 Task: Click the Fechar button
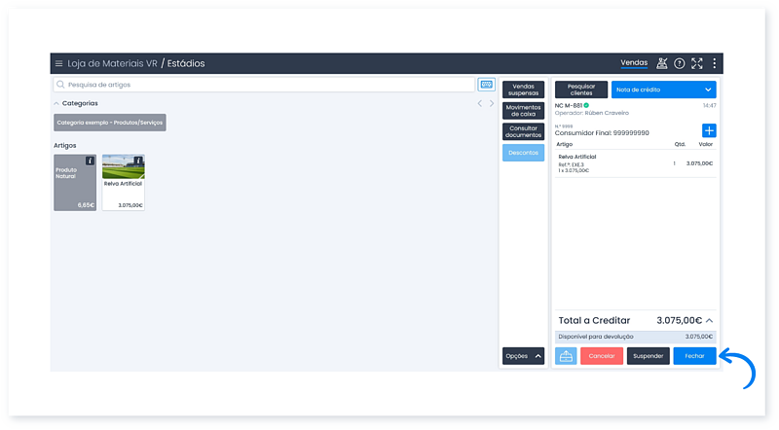point(694,356)
